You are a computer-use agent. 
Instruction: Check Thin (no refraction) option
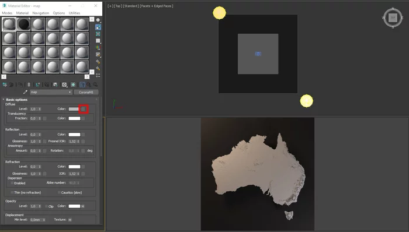(12, 192)
